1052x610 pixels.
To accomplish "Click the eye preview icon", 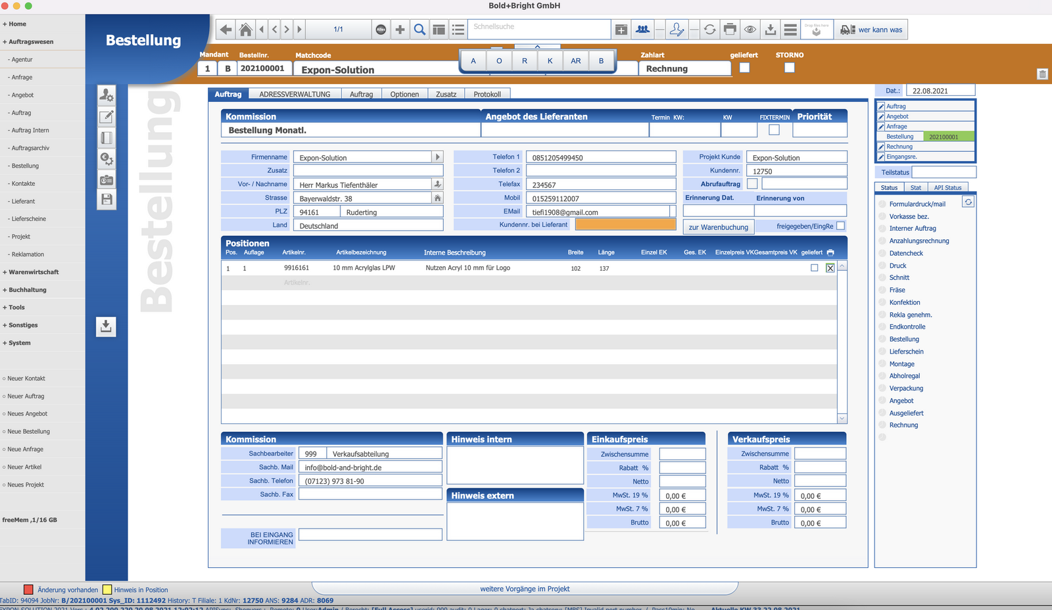I will pyautogui.click(x=750, y=30).
